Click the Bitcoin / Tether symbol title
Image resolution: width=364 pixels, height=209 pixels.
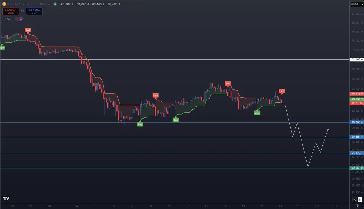[x=19, y=4]
